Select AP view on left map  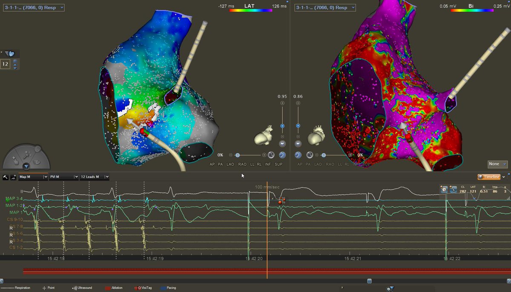coord(212,164)
